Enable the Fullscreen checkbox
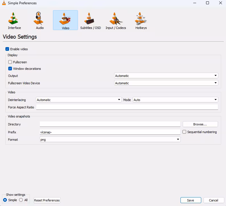The image size is (226, 206). (10, 62)
